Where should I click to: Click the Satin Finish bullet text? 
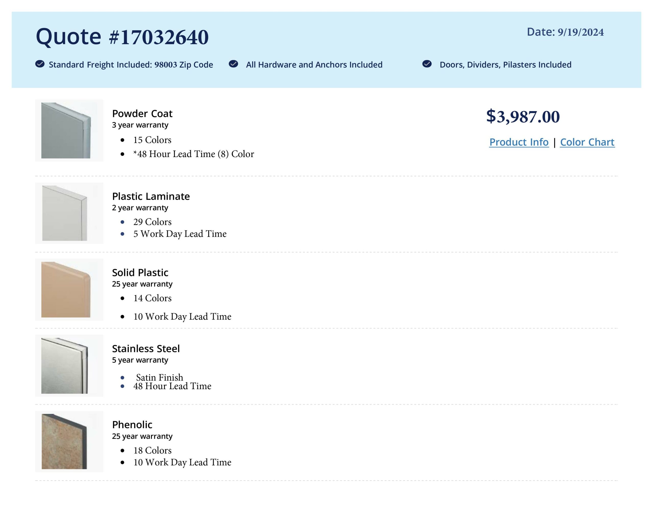point(159,377)
